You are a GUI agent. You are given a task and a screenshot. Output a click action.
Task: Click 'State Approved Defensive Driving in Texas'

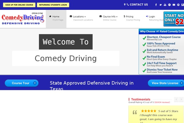[92, 86]
